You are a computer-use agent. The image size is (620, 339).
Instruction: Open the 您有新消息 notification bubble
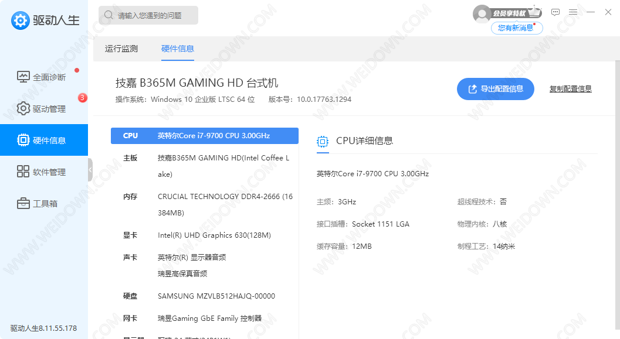[516, 28]
